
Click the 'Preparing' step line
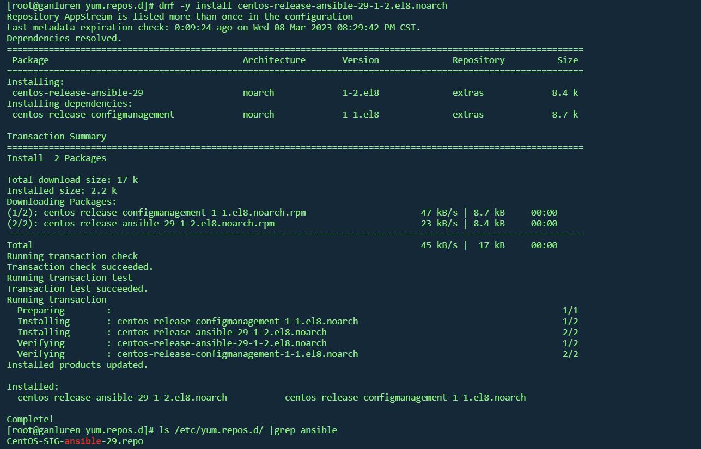297,310
